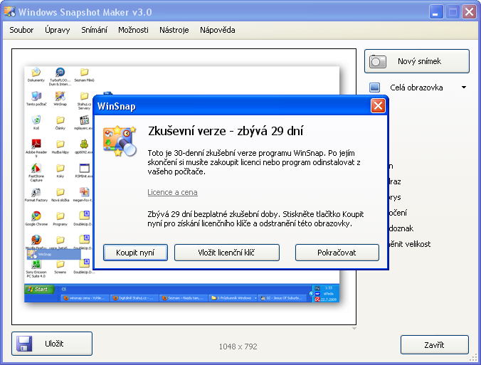Click the captured desktop screenshot preview
The height and width of the screenshot is (365, 481).
tap(181, 184)
